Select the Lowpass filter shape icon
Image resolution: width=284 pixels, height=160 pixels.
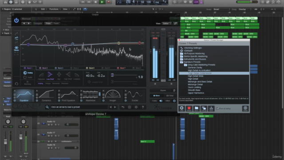click(77, 76)
